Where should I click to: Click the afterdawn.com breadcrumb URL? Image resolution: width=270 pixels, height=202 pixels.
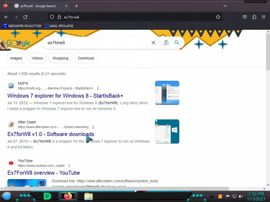(53, 127)
